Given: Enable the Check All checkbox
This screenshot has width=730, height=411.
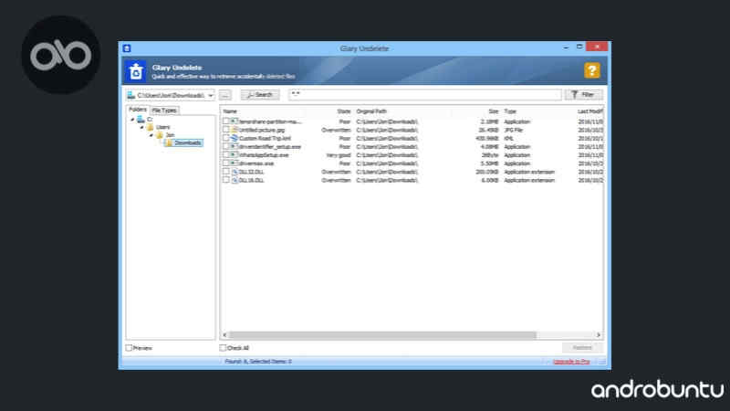Looking at the screenshot, I should click(x=223, y=348).
